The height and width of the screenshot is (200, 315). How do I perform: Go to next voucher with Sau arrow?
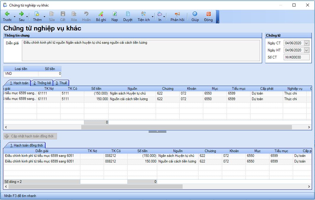(22, 16)
